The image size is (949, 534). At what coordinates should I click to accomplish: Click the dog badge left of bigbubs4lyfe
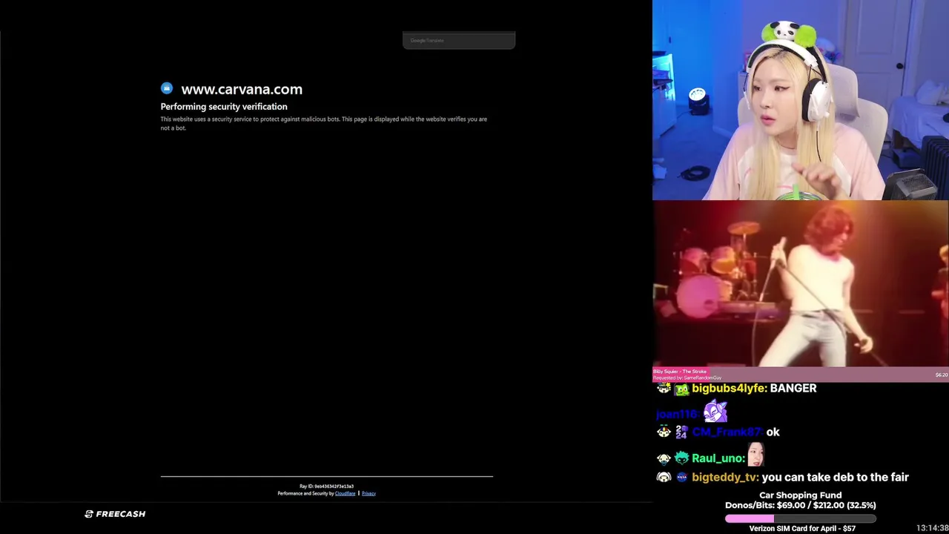(664, 389)
